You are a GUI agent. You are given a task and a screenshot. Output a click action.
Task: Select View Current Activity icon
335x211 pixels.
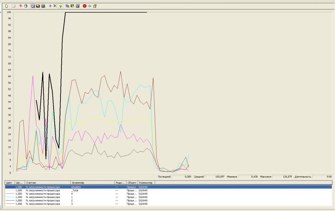tap(21, 6)
